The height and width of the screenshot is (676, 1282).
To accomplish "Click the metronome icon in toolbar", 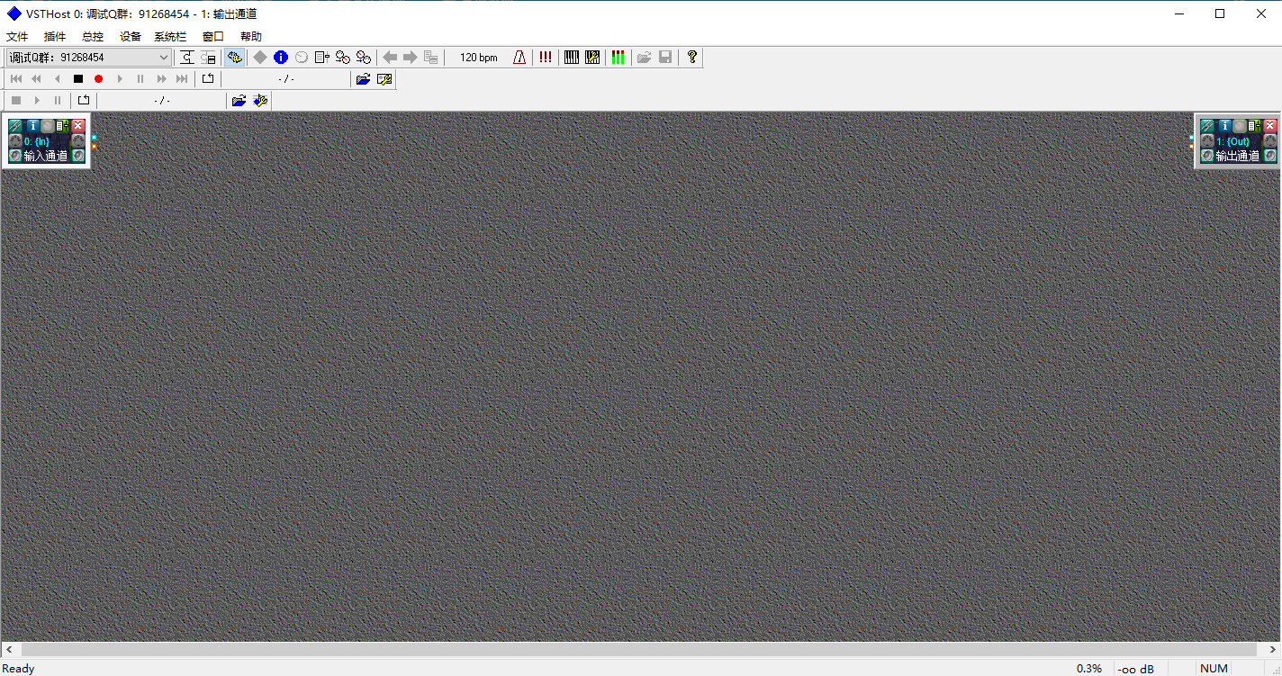I will click(519, 58).
